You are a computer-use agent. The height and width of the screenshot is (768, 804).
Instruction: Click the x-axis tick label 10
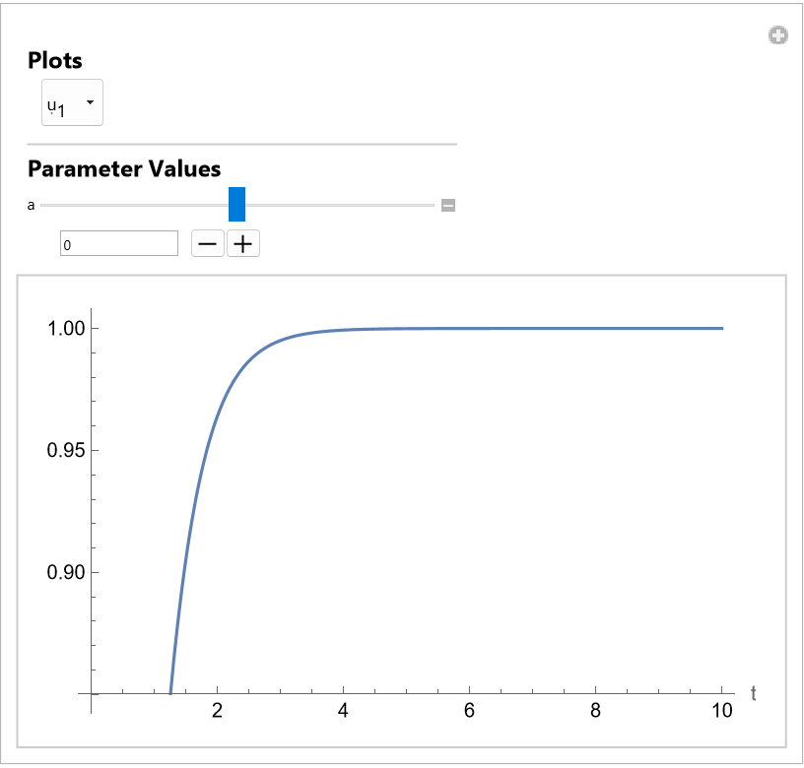[721, 712]
